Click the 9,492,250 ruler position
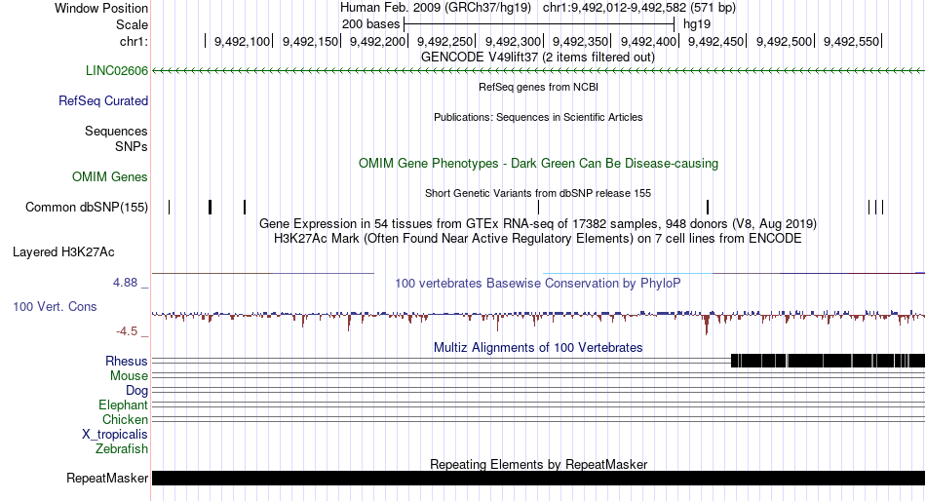This screenshot has height=501, width=926. 444,41
